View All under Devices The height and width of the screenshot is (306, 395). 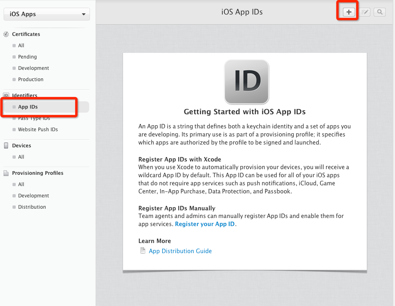[21, 157]
